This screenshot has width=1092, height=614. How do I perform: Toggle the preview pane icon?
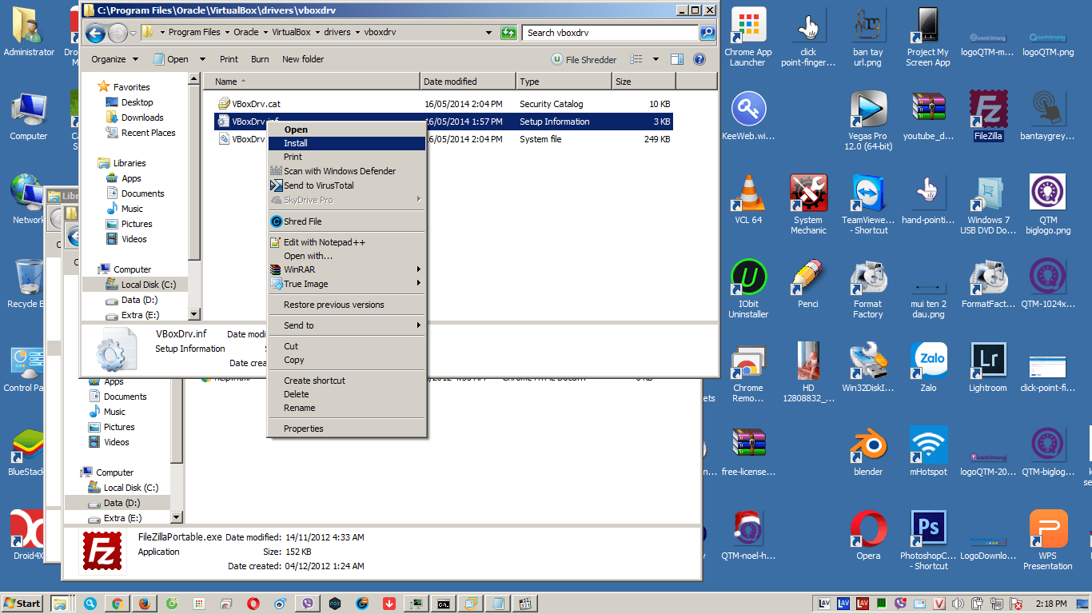coord(677,59)
